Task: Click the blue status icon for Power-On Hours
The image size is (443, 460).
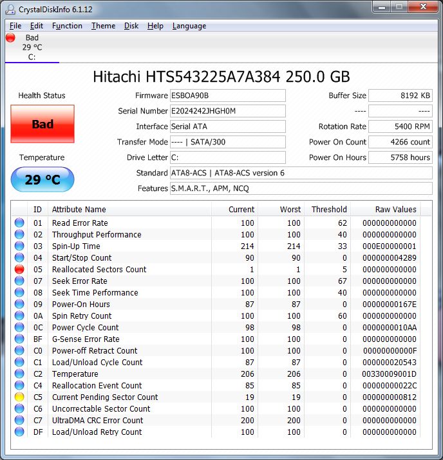Action: click(x=19, y=304)
